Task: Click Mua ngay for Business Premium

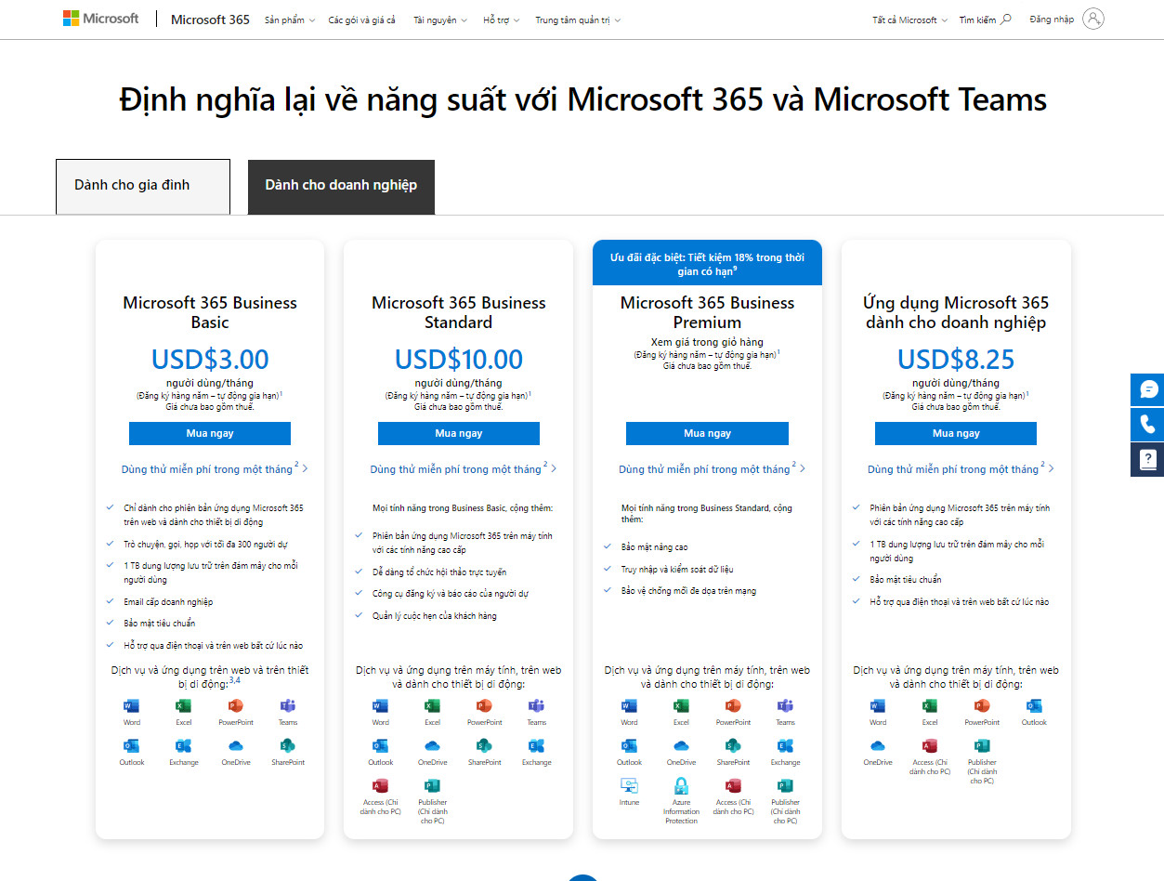Action: click(707, 433)
